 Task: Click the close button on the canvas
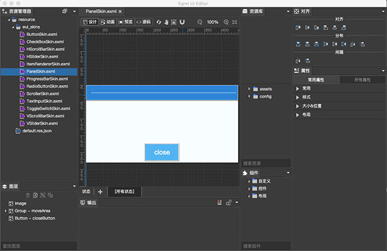point(162,153)
